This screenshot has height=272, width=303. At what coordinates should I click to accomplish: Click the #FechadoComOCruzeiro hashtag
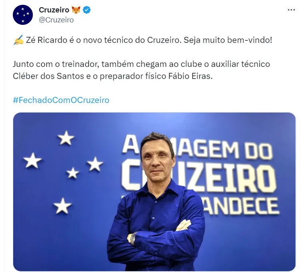61,100
